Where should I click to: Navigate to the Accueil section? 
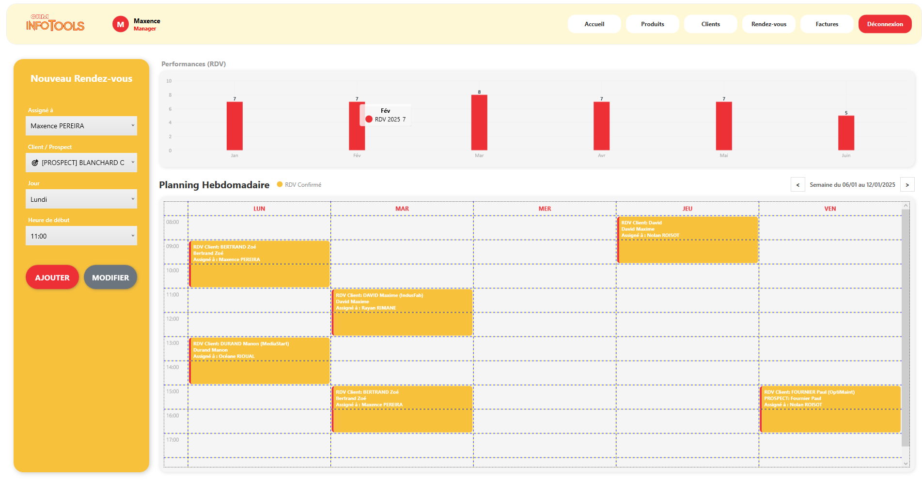594,24
